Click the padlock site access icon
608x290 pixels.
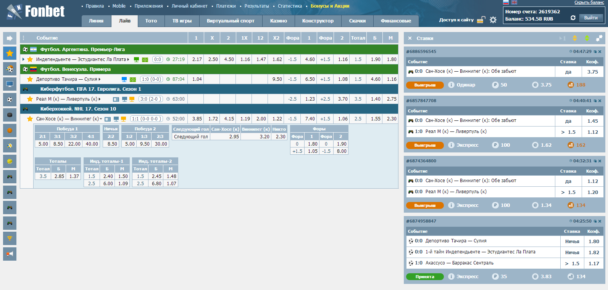481,20
